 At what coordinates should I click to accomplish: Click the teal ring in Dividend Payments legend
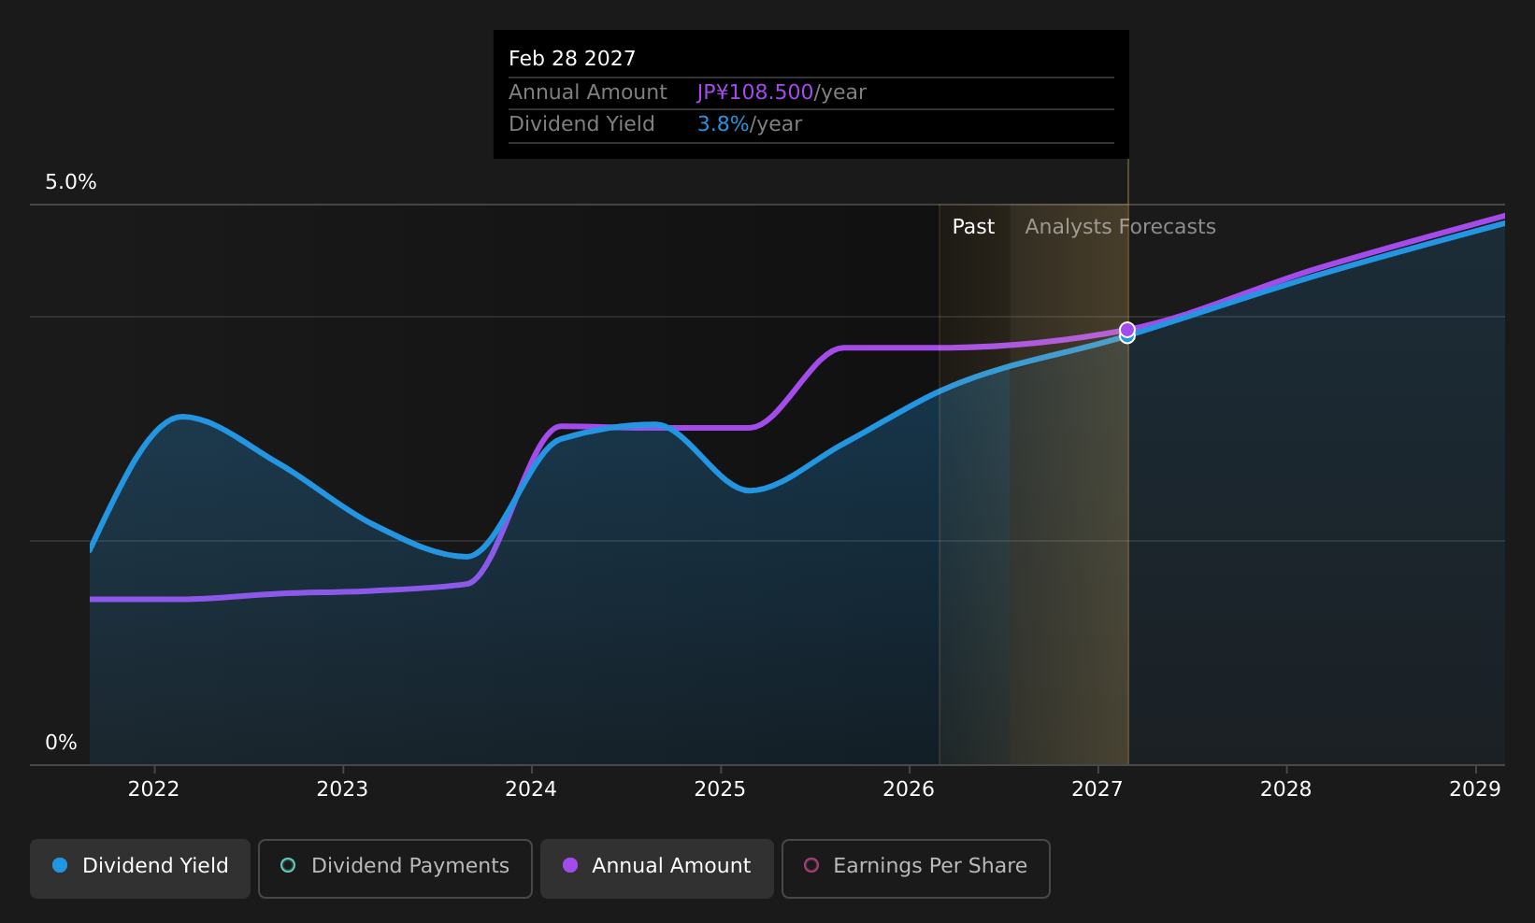click(288, 865)
